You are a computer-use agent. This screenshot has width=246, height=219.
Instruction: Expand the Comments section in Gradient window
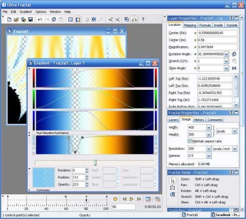tap(30, 190)
